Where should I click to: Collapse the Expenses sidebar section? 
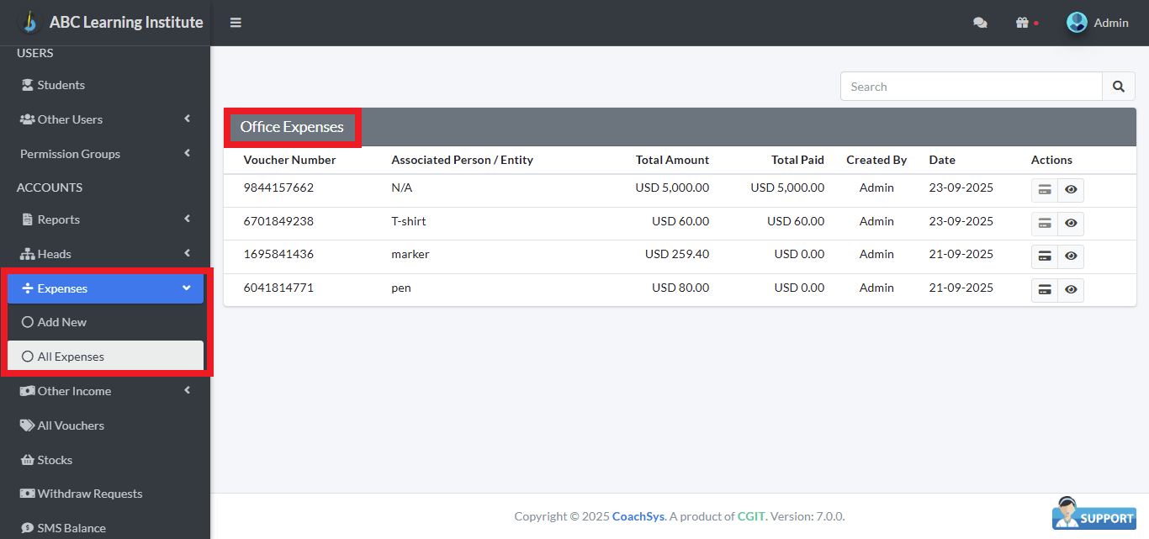pyautogui.click(x=105, y=288)
